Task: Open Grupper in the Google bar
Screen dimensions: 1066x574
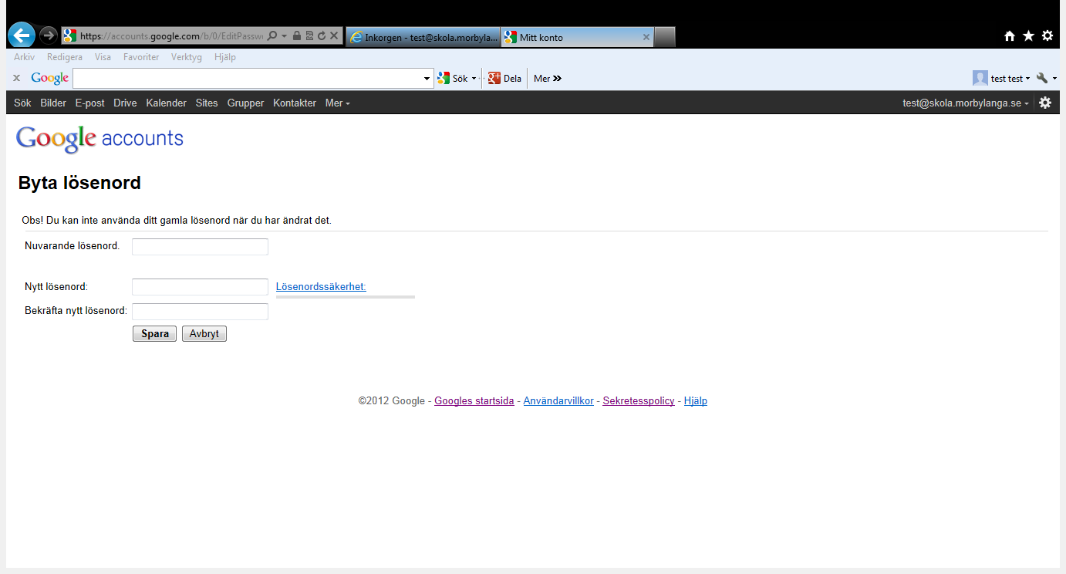Action: point(245,103)
